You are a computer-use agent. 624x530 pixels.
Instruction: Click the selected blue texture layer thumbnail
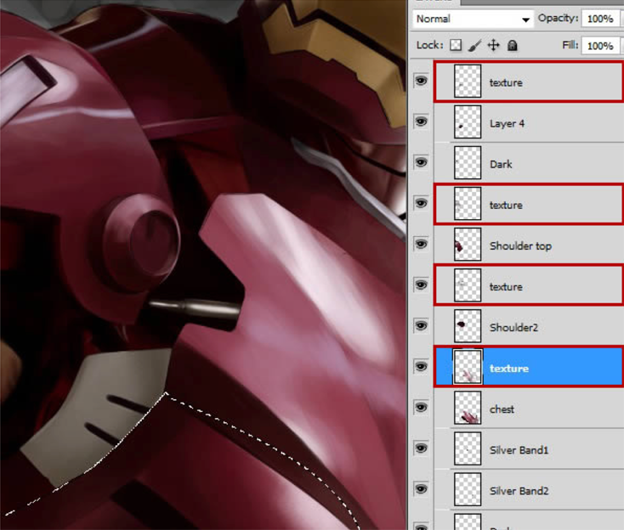click(x=468, y=367)
